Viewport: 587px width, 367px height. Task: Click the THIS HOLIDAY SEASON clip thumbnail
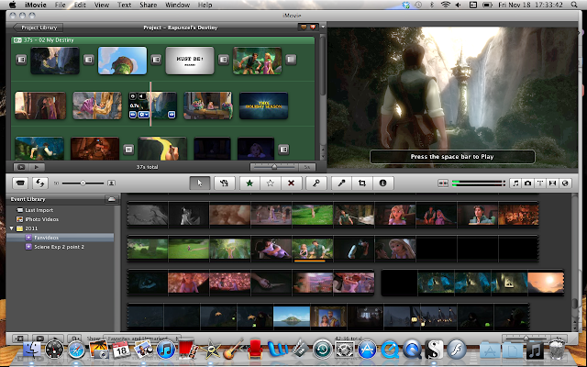(263, 106)
